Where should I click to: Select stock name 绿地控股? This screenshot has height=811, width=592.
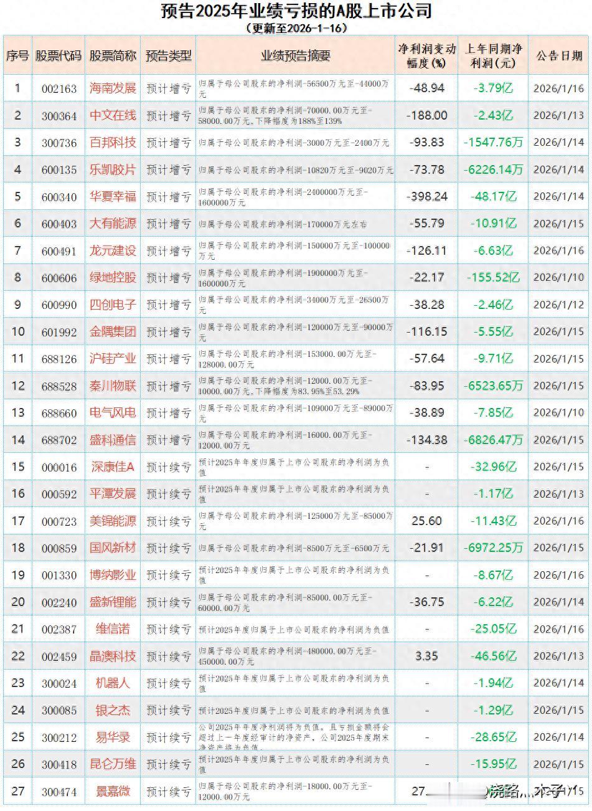click(x=113, y=277)
